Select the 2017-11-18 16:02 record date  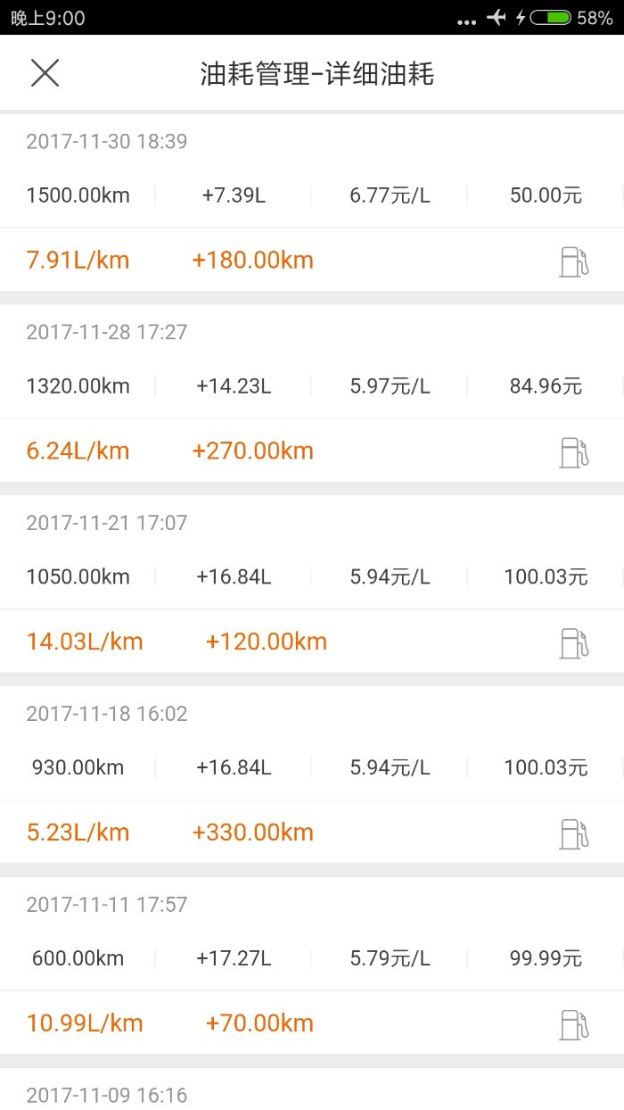(107, 714)
